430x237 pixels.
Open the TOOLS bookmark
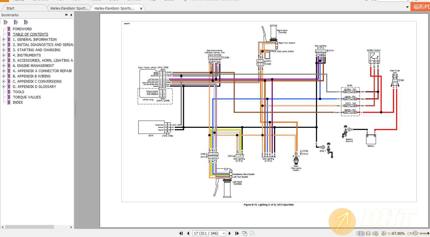[x=19, y=92]
